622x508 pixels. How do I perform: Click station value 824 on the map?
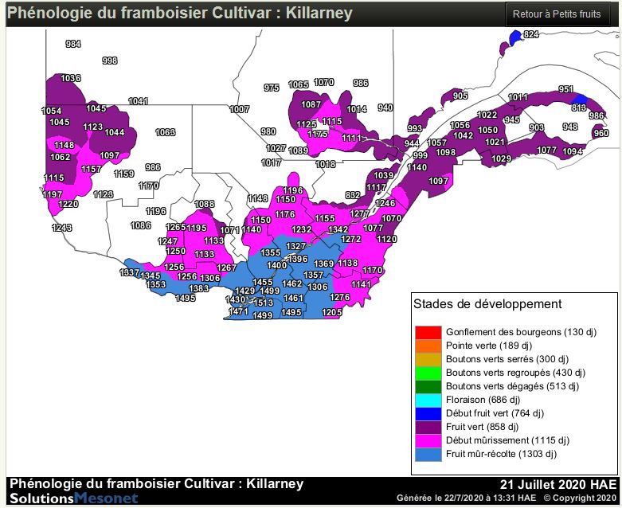tap(530, 34)
